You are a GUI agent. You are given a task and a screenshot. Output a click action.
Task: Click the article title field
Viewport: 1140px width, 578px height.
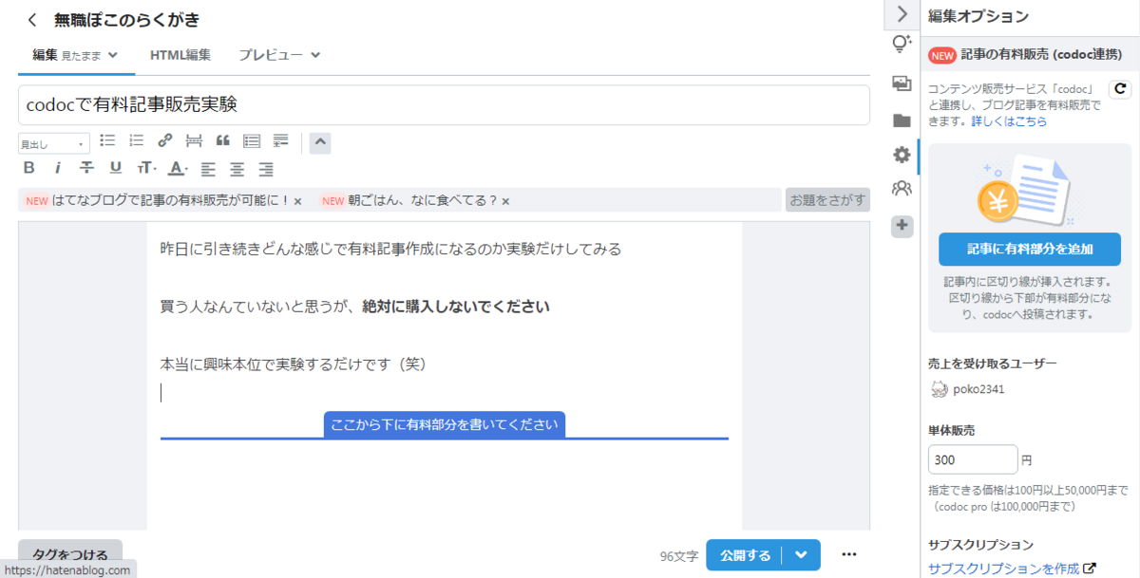[x=444, y=104]
